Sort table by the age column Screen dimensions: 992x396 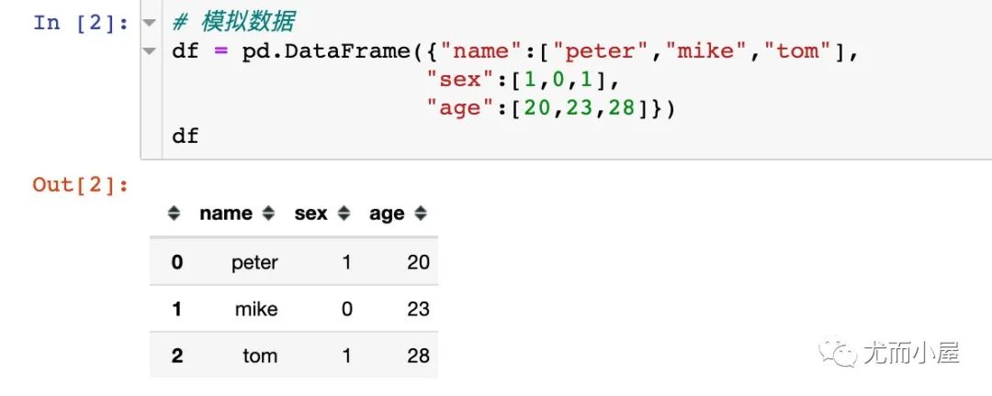pos(420,214)
